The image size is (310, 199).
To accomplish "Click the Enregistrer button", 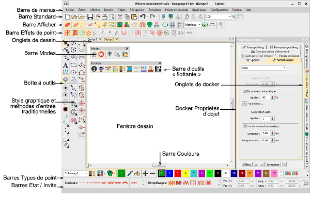I will [273, 164].
